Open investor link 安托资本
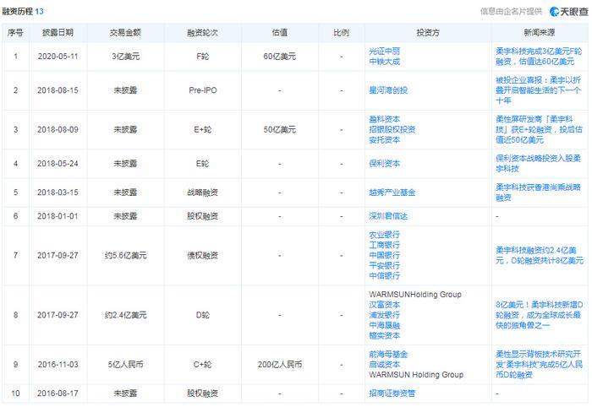The image size is (592, 407). click(384, 140)
